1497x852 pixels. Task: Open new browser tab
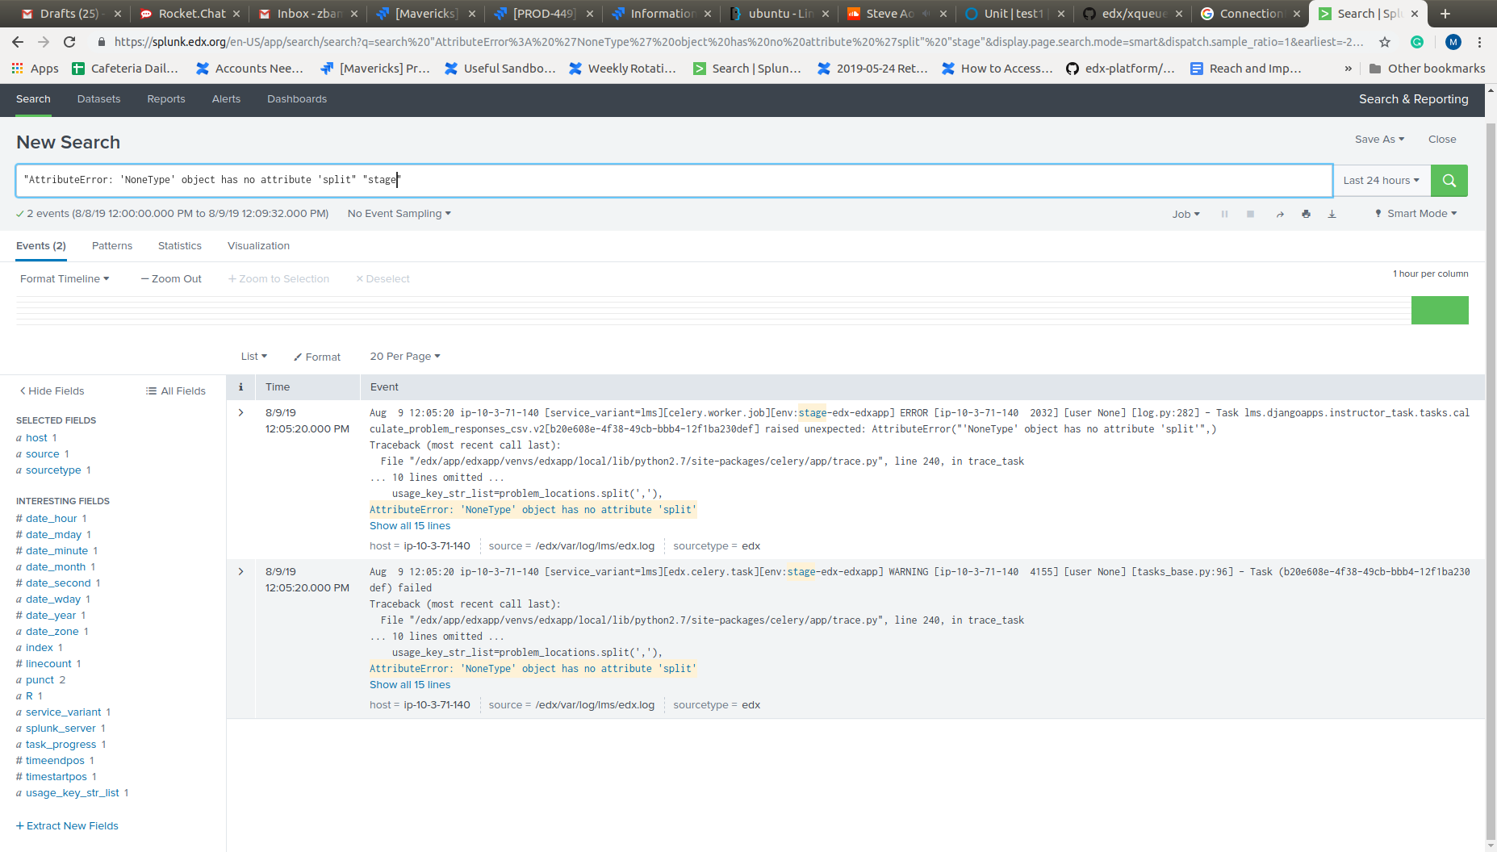[x=1445, y=14]
